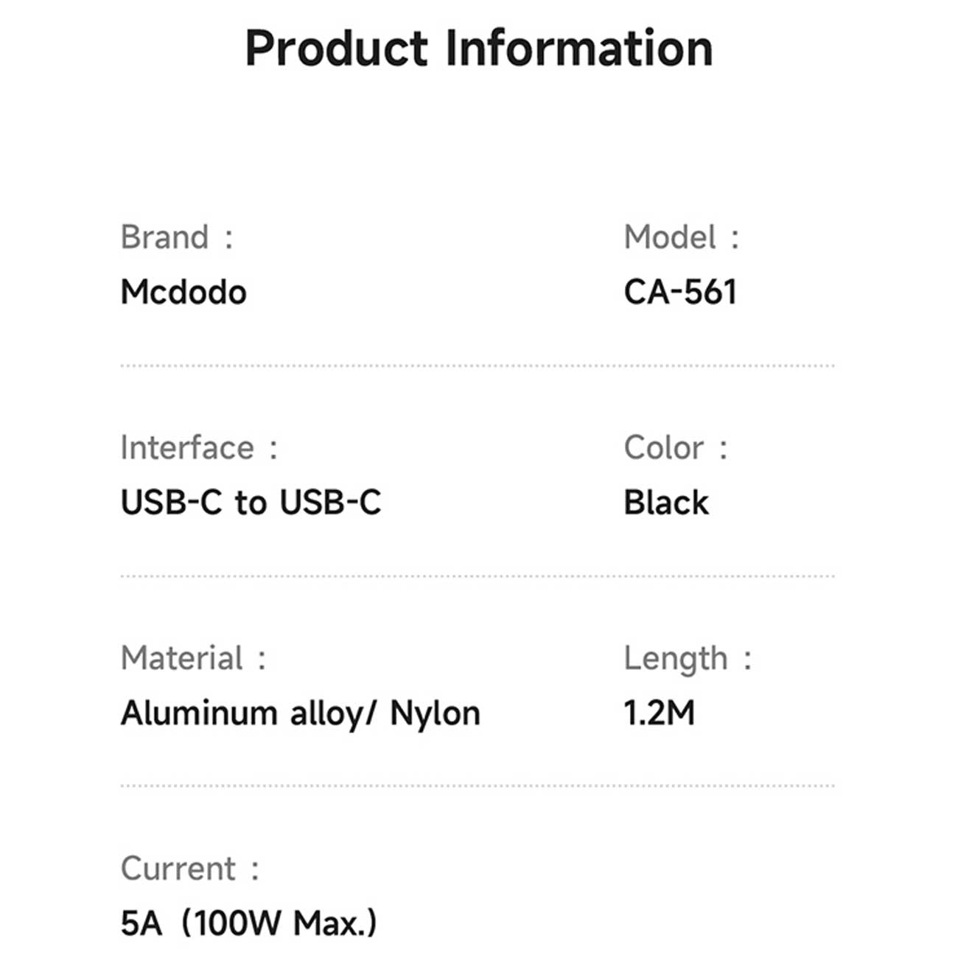Image resolution: width=958 pixels, height=958 pixels.
Task: Select the 5A (100W Max.) value
Action: click(x=248, y=923)
